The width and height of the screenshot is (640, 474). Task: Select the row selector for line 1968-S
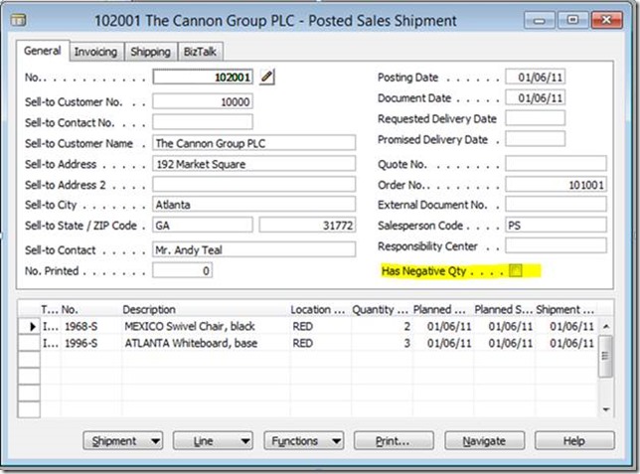click(29, 326)
